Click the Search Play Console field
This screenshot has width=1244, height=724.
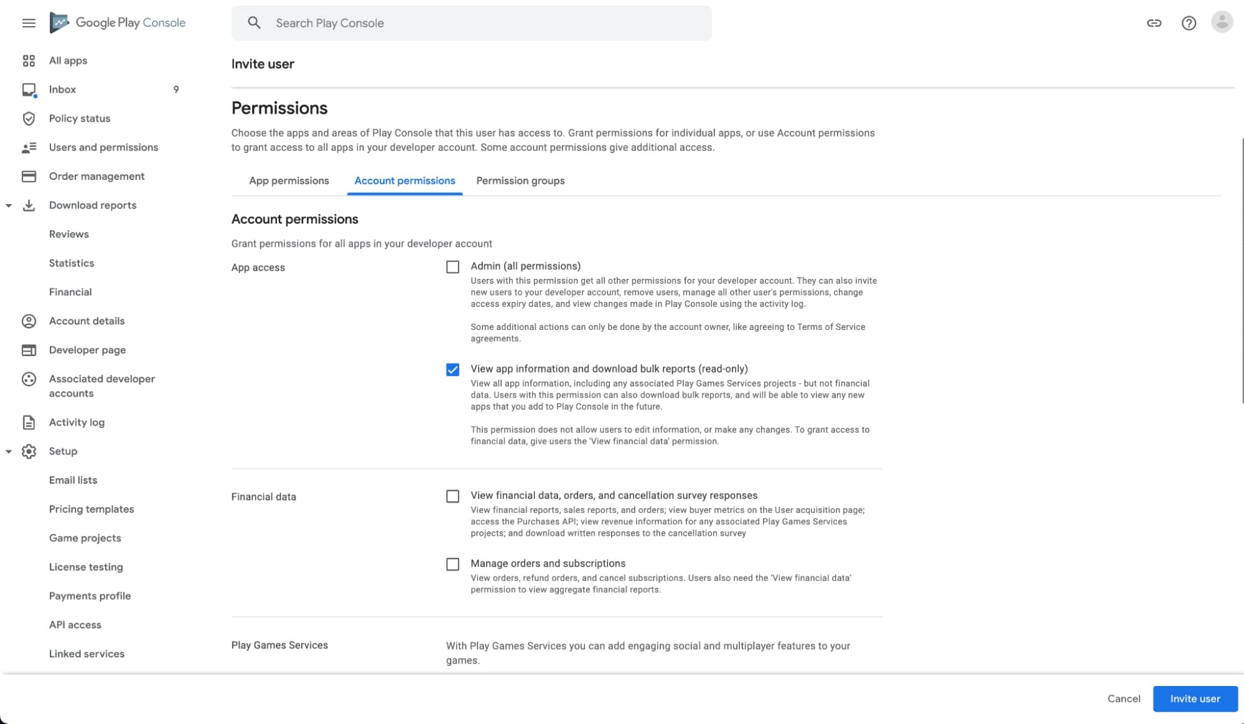coord(471,23)
